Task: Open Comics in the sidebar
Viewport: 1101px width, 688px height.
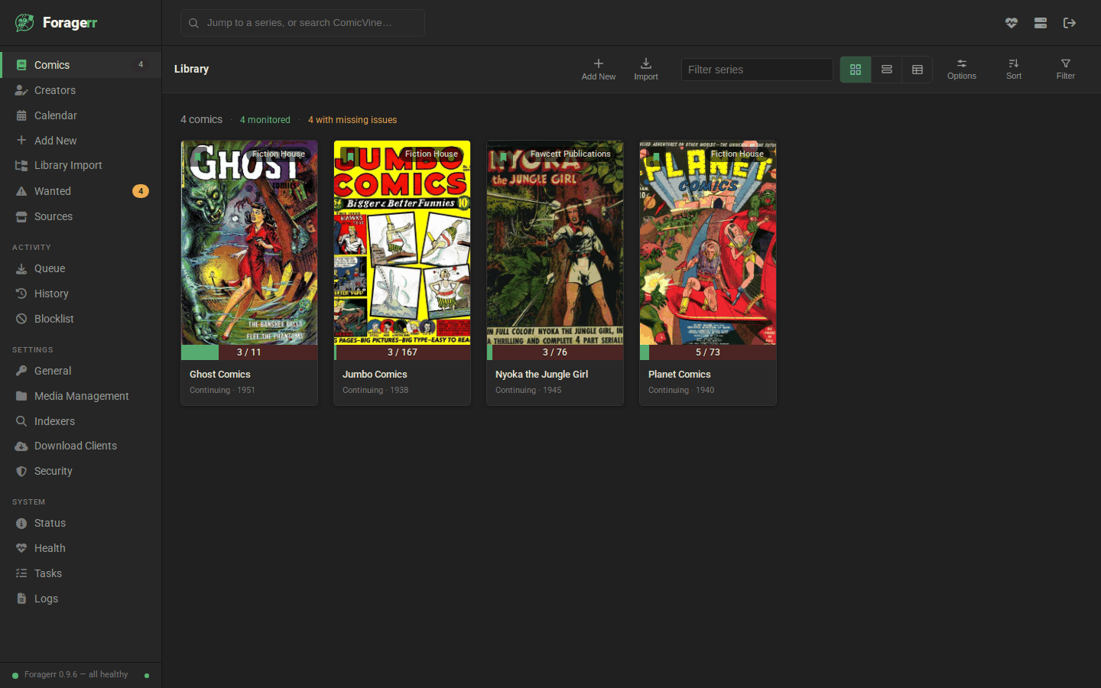Action: (80, 65)
